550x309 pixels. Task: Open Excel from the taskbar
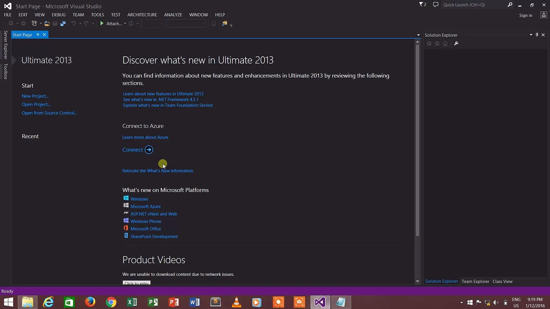pos(132,302)
